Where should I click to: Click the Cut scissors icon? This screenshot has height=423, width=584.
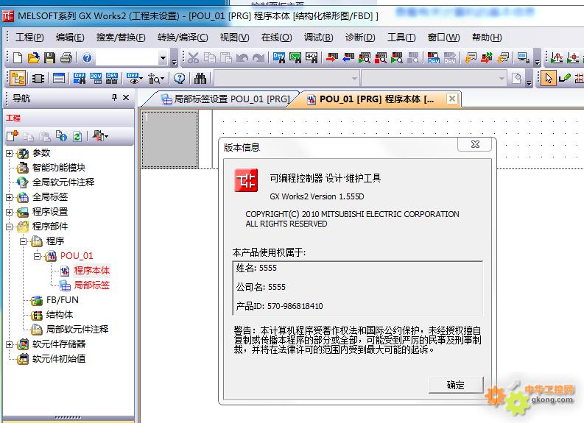[193, 57]
